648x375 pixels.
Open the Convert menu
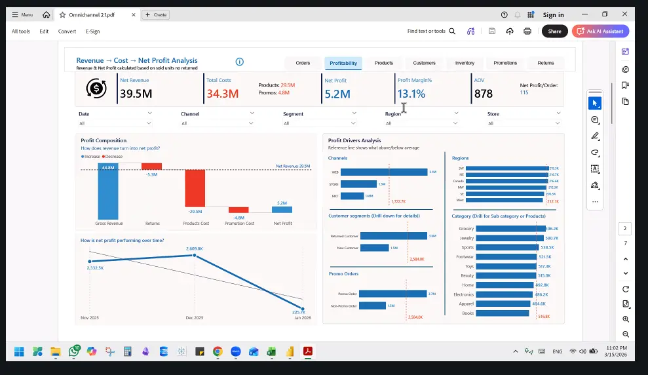(67, 31)
